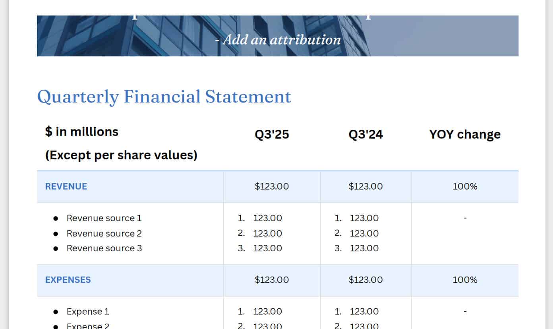The image size is (553, 329).
Task: Click the dash in Revenue sources YOY cell
Action: pyautogui.click(x=465, y=218)
